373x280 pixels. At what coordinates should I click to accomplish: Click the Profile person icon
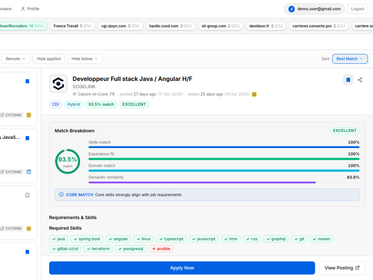23,9
